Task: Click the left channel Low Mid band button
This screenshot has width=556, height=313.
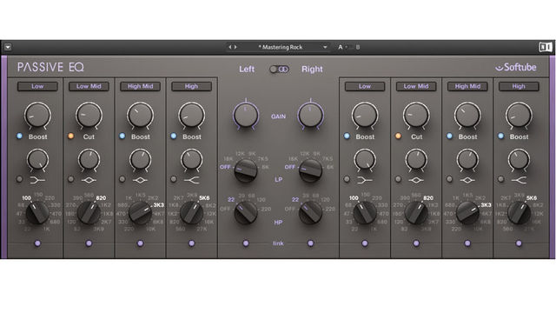Action: point(89,86)
